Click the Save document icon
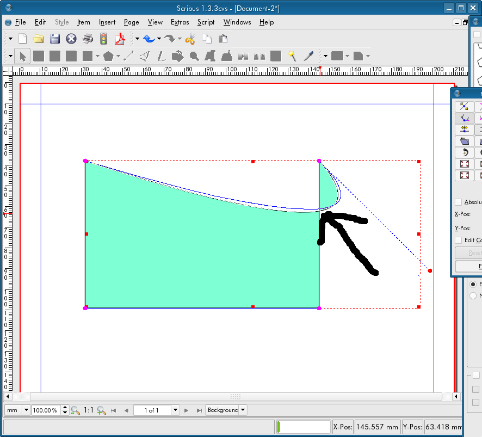This screenshot has height=437, width=482. tap(55, 39)
